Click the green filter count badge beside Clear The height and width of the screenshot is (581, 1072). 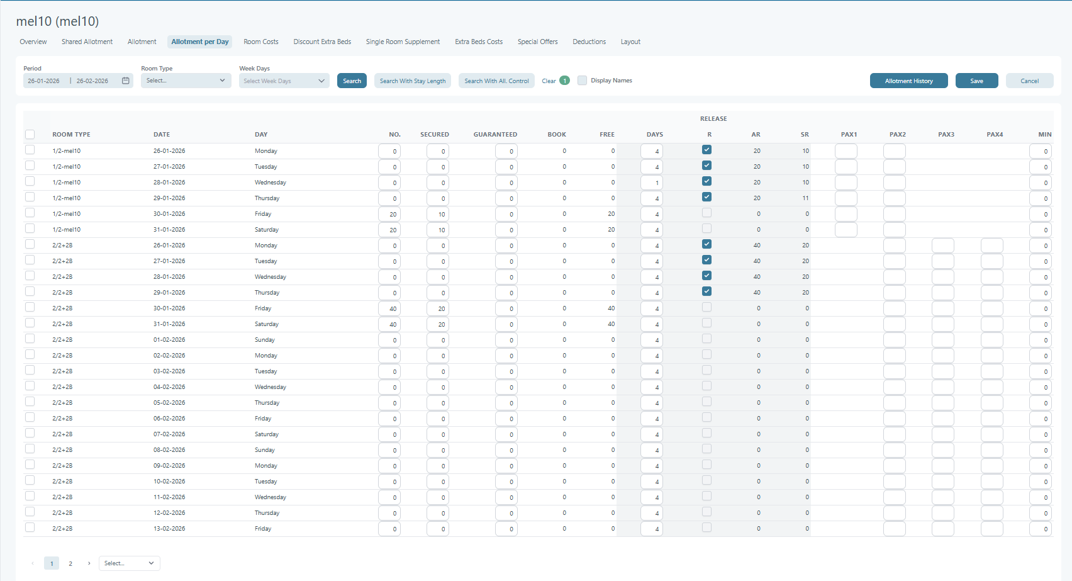tap(565, 81)
